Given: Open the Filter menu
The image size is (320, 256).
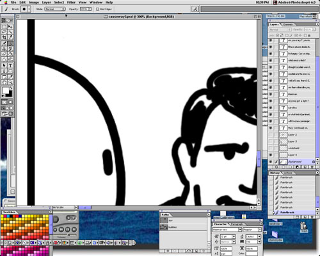Looking at the screenshot, I should coord(71,3).
